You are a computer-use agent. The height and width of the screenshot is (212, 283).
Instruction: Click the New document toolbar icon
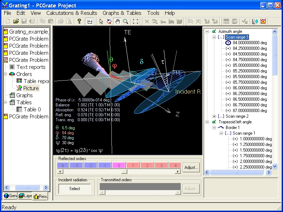point(8,22)
